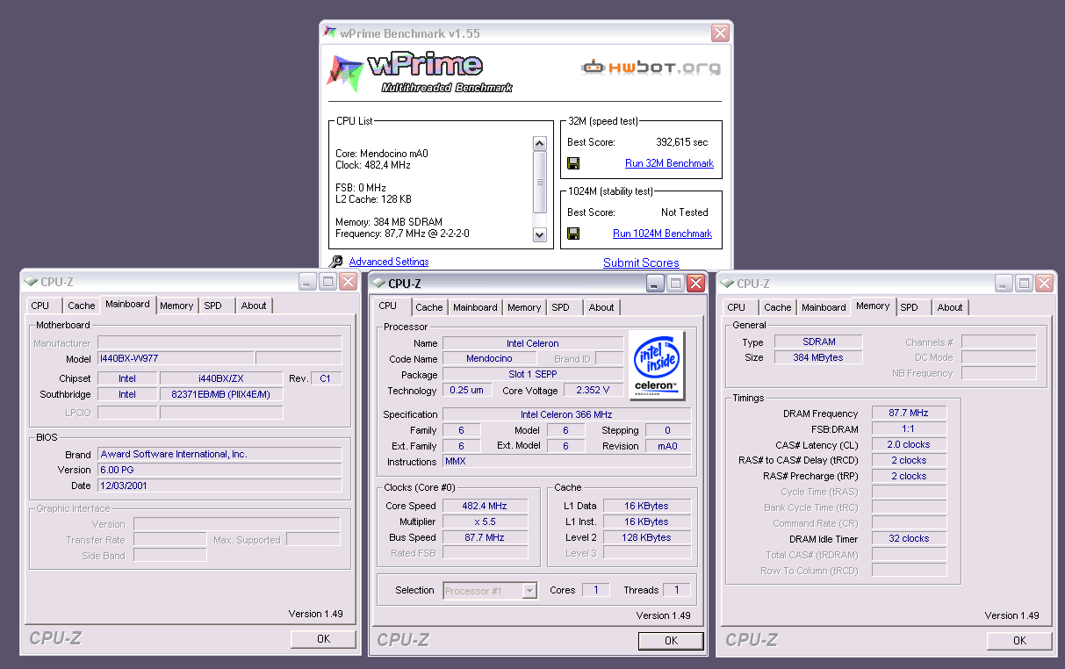
Task: Click the CPU List scroll-down arrow
Action: (x=540, y=234)
